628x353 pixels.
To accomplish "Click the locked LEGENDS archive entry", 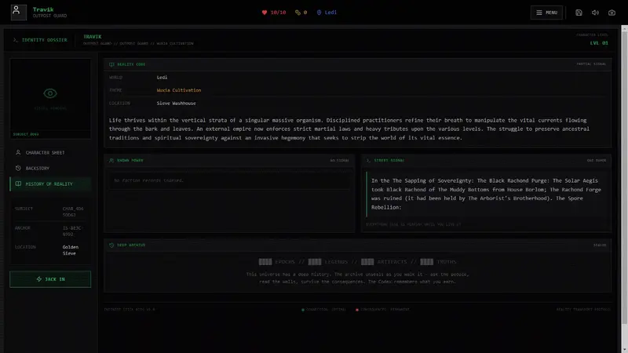I will 327,262.
